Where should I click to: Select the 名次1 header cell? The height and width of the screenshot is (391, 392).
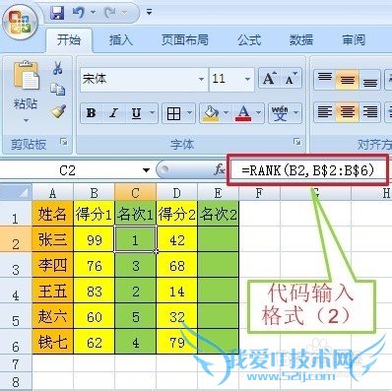136,214
